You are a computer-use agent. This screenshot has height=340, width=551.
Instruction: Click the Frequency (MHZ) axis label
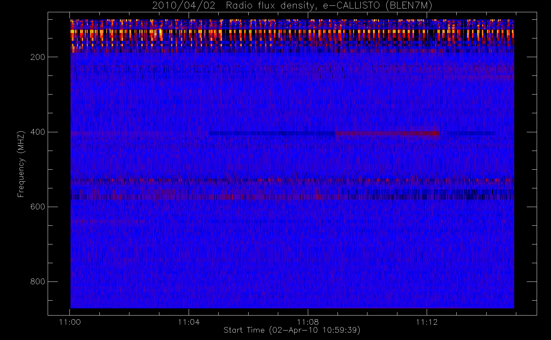pyautogui.click(x=21, y=164)
